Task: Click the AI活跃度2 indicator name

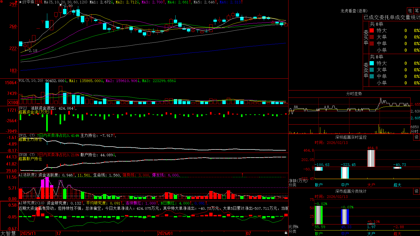Action: 28,175
